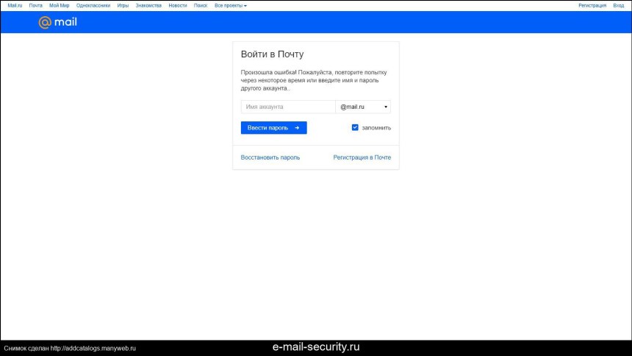
Task: Click the Регистрация link at top right
Action: (592, 6)
